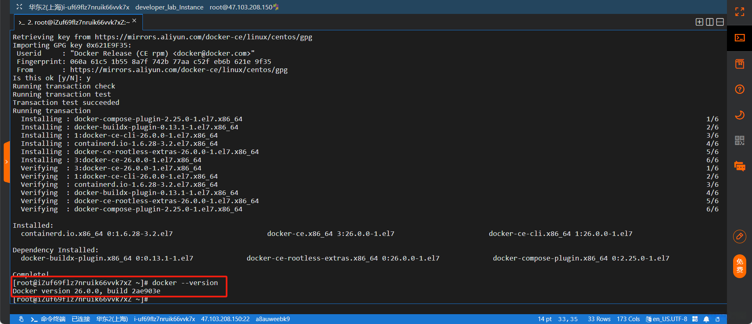Switch theme with the crescent moon icon
Image resolution: width=752 pixels, height=324 pixels.
tap(740, 115)
